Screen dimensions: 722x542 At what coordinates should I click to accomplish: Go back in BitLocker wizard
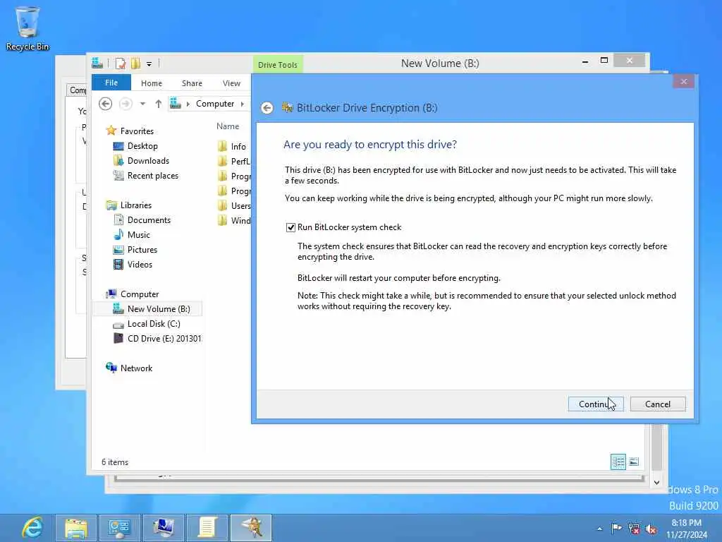pyautogui.click(x=267, y=108)
